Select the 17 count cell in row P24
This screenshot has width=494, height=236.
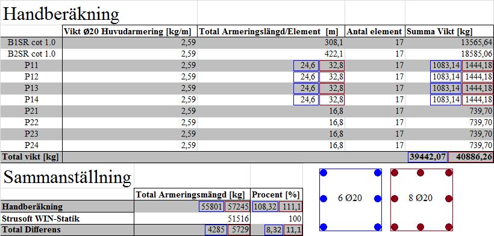[399, 145]
